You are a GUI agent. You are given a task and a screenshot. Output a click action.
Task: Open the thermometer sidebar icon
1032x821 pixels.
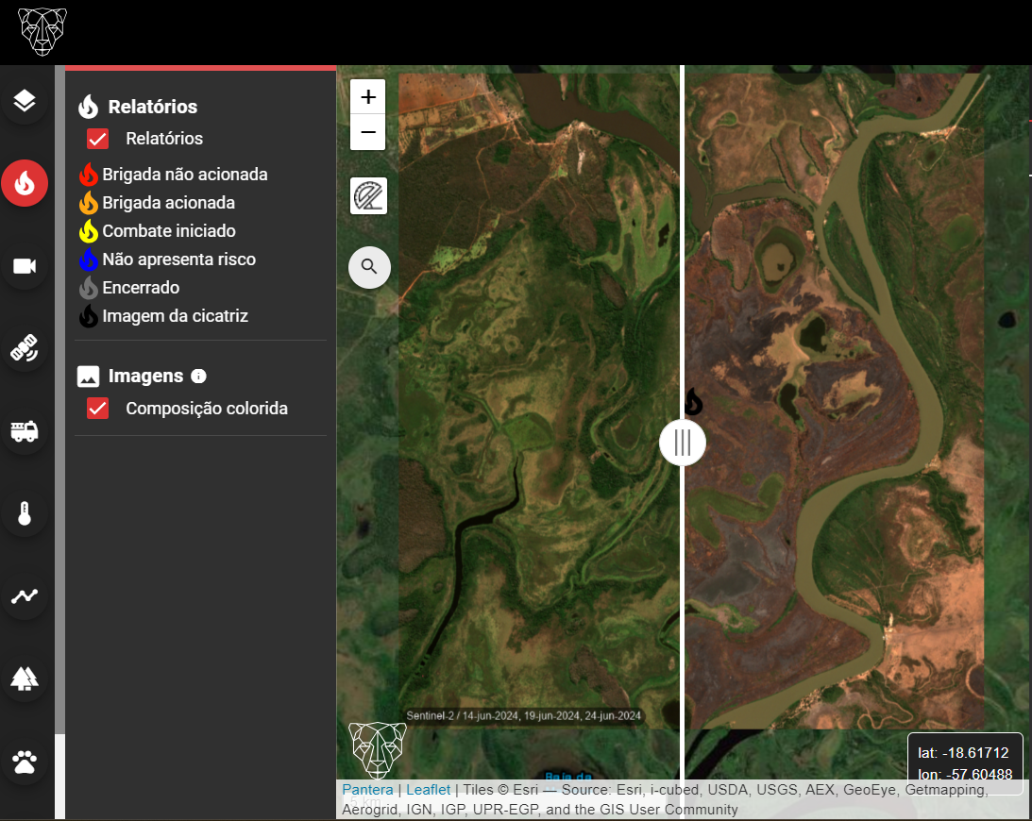(x=25, y=513)
